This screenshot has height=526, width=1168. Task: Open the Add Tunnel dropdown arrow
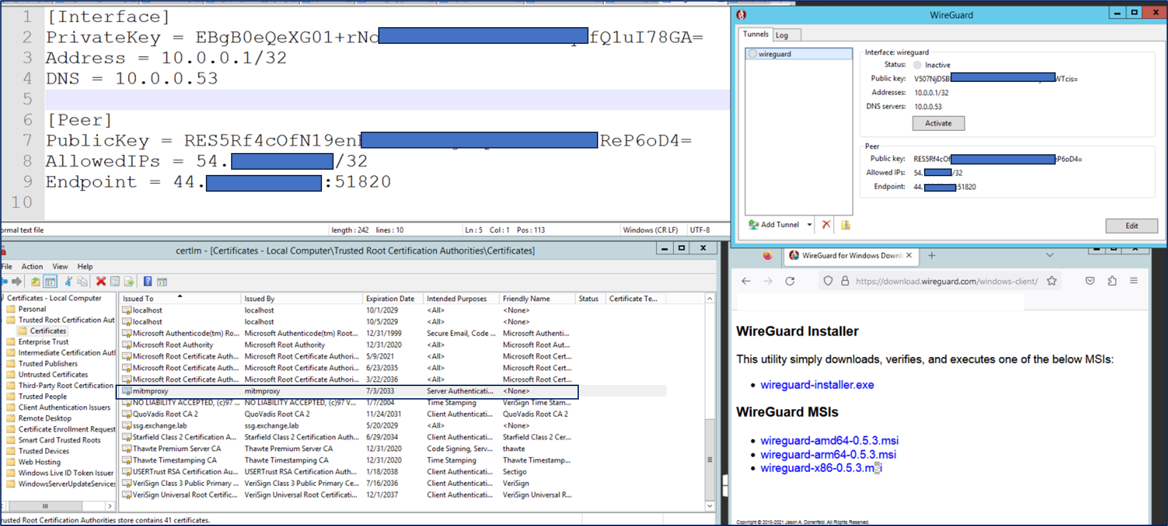pyautogui.click(x=809, y=225)
